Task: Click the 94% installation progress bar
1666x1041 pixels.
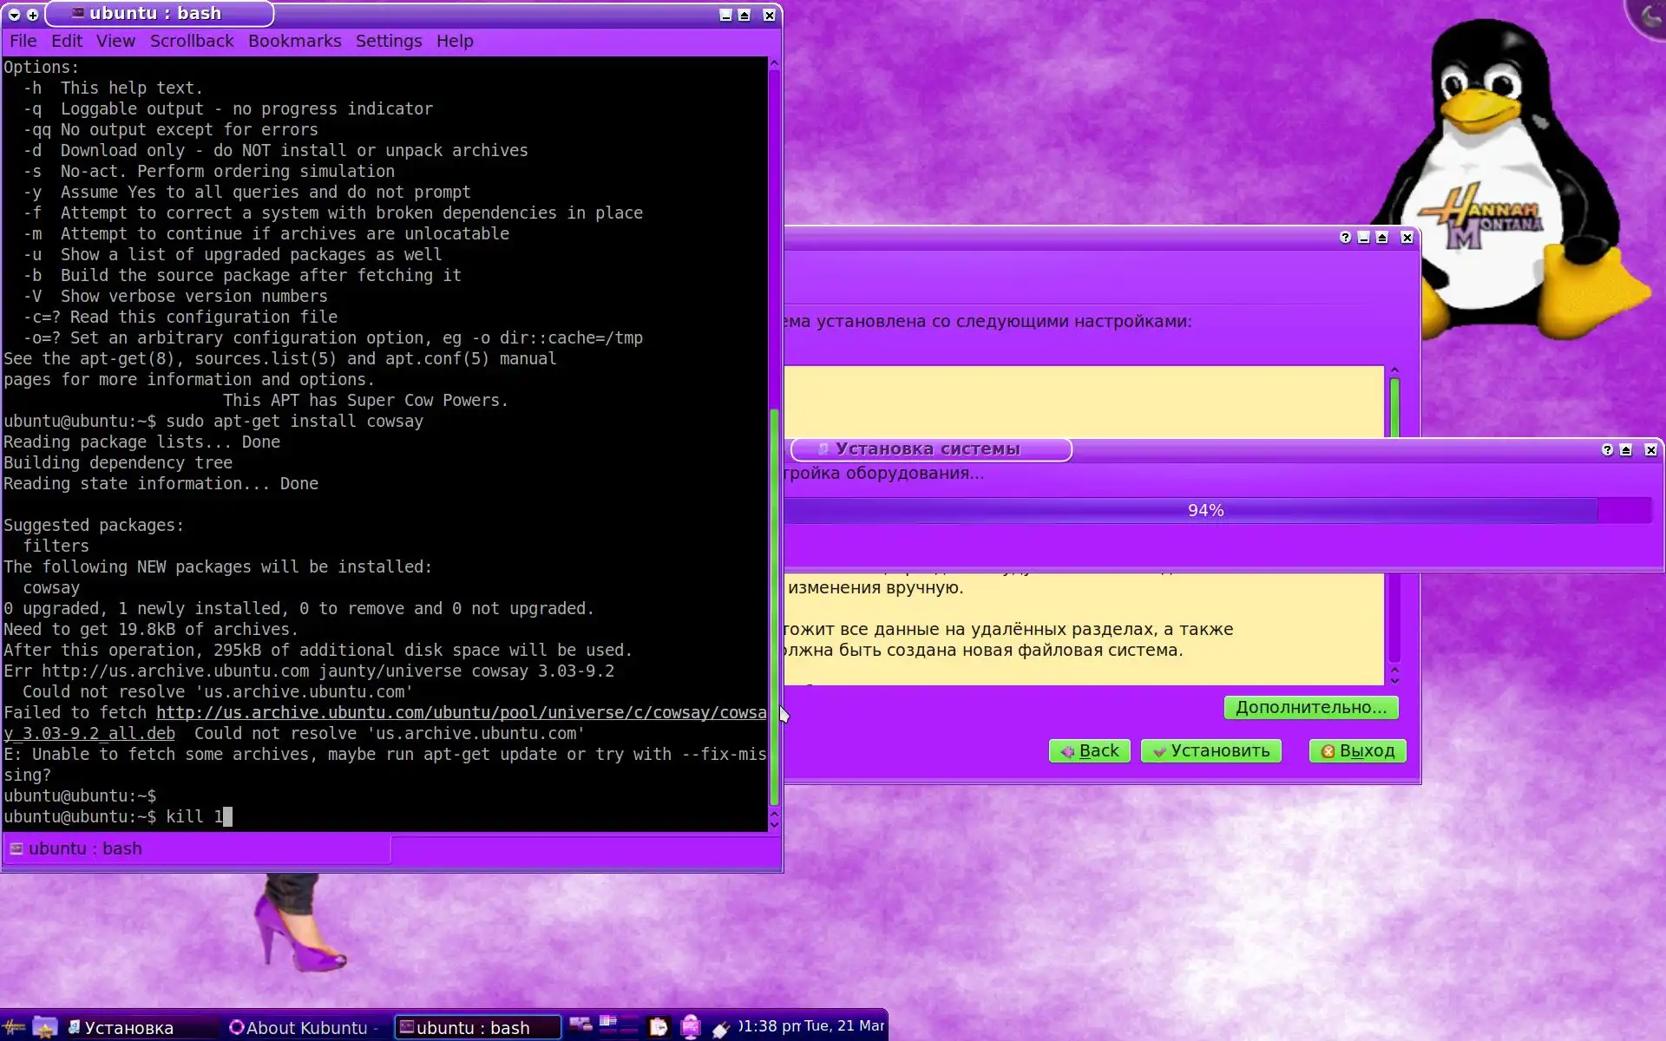Action: (x=1204, y=510)
